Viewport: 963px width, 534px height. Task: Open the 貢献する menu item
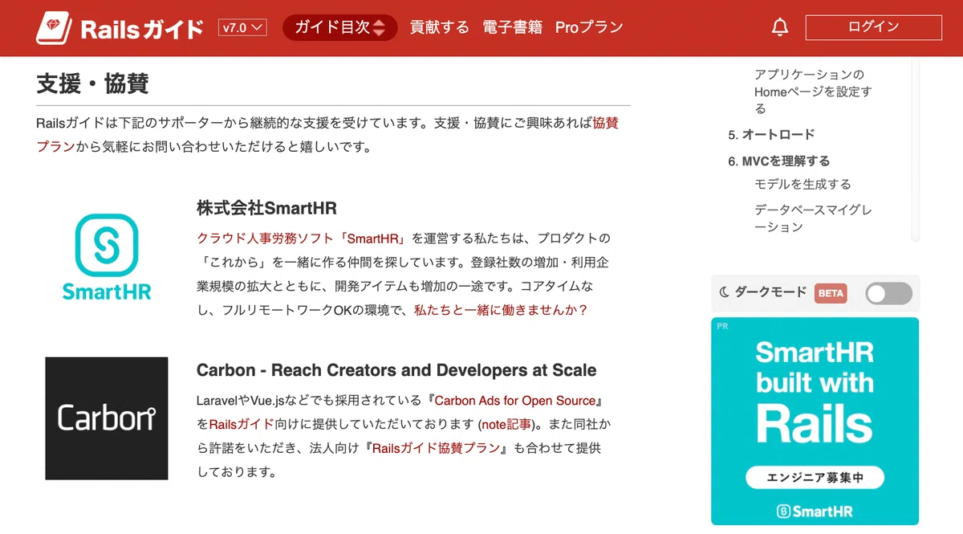439,27
